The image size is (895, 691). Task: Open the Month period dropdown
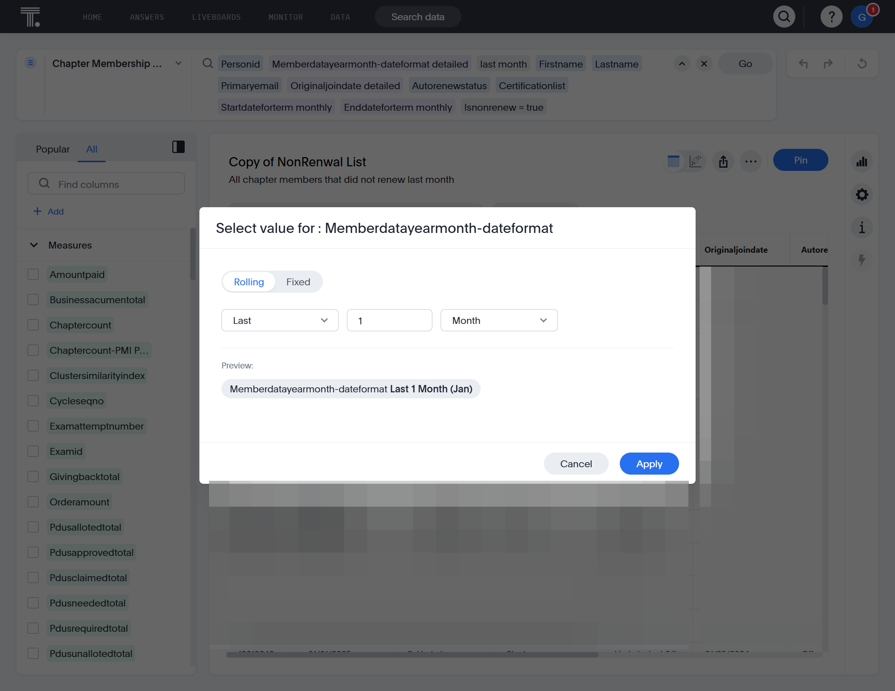499,320
